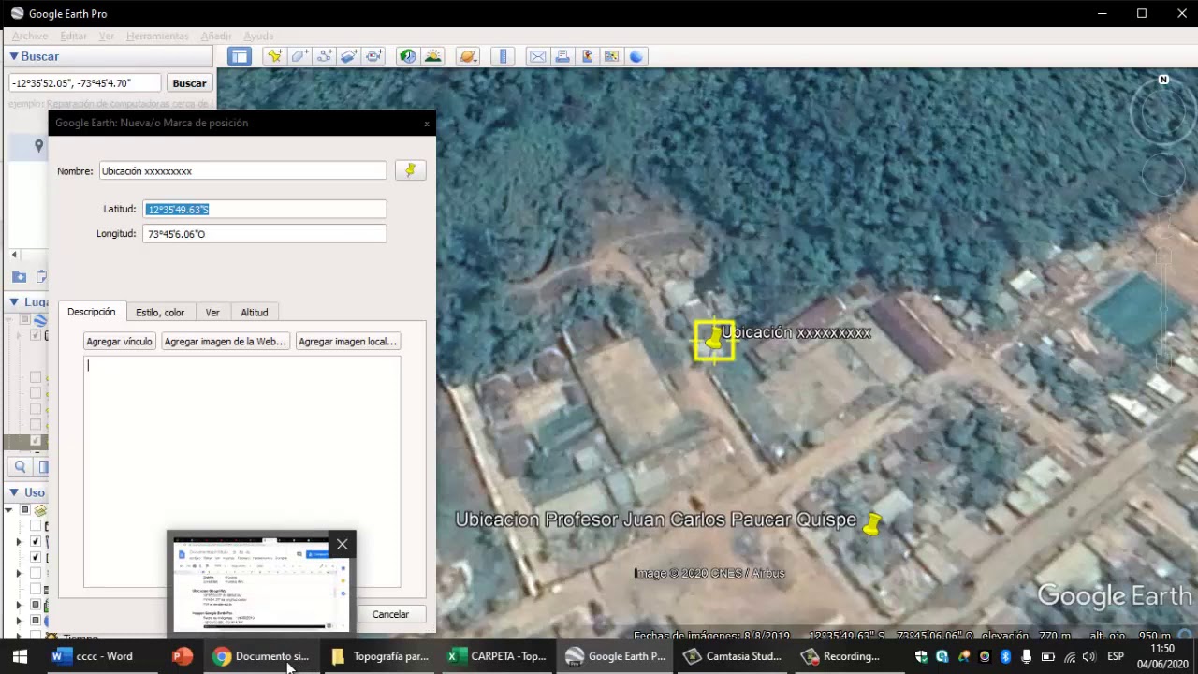Click the Add Placemark pushpin toolbar icon
This screenshot has height=674, width=1198.
tap(274, 56)
